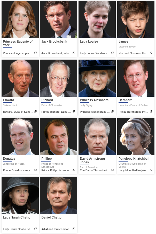Viewport: 156px width, 234px height.
Task: Open expand icon on Lady Louise card
Action: point(112,53)
